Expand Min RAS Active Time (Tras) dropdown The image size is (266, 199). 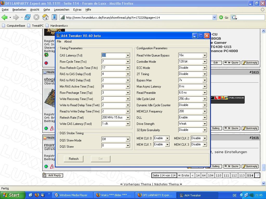128,87
